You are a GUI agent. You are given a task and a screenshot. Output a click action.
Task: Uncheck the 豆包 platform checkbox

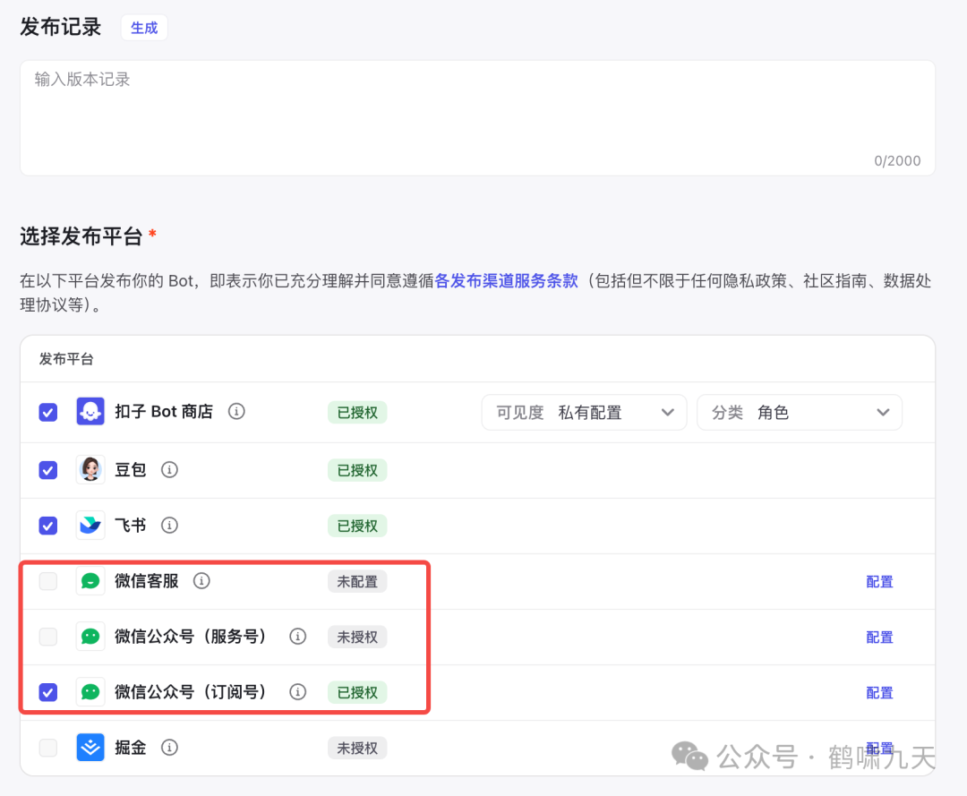click(48, 470)
